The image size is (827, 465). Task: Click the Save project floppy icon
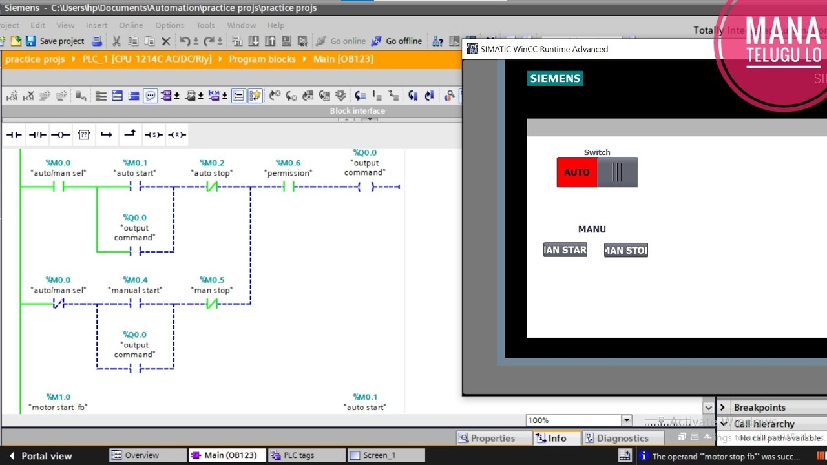[30, 41]
